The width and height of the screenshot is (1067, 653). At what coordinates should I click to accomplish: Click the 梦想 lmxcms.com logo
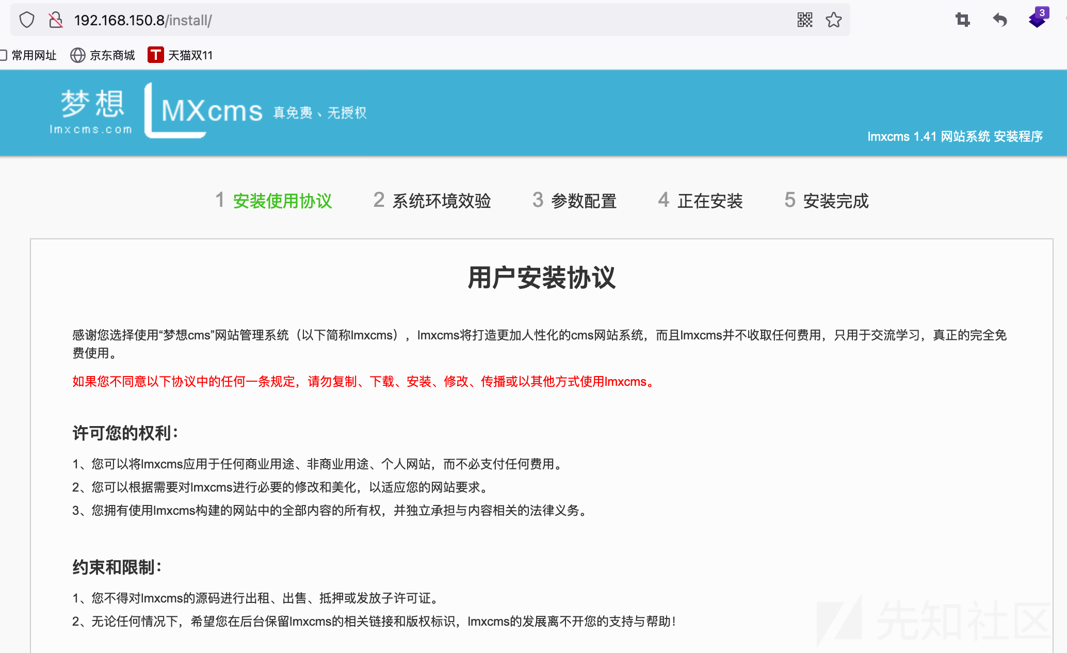tap(91, 111)
